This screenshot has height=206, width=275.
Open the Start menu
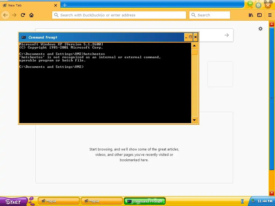[13, 202]
